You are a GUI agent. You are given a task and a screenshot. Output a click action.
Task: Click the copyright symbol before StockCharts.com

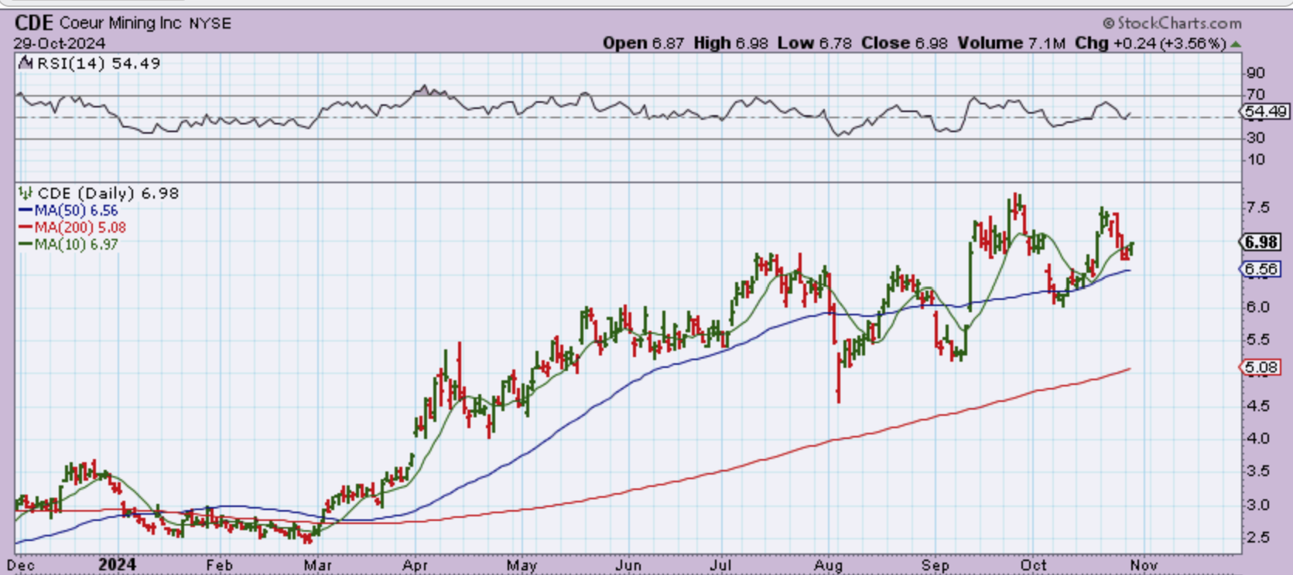click(1108, 24)
